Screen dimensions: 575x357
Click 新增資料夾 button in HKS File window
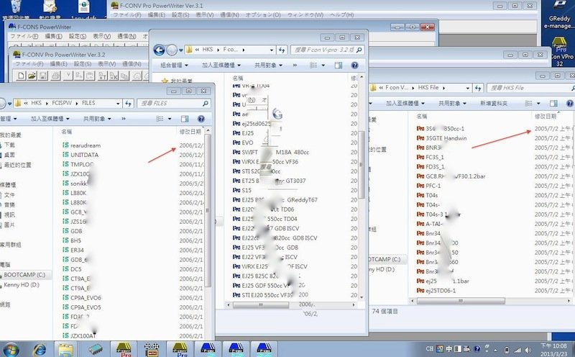(494, 103)
